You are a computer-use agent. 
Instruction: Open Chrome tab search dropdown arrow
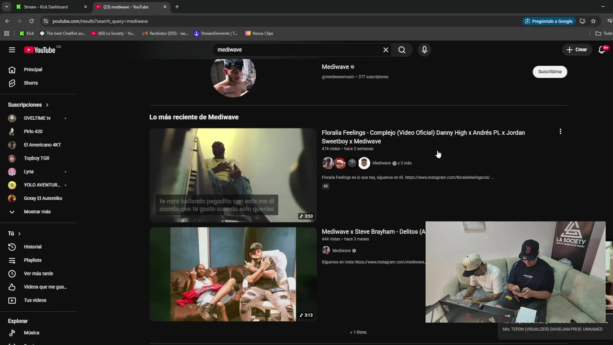tap(7, 7)
